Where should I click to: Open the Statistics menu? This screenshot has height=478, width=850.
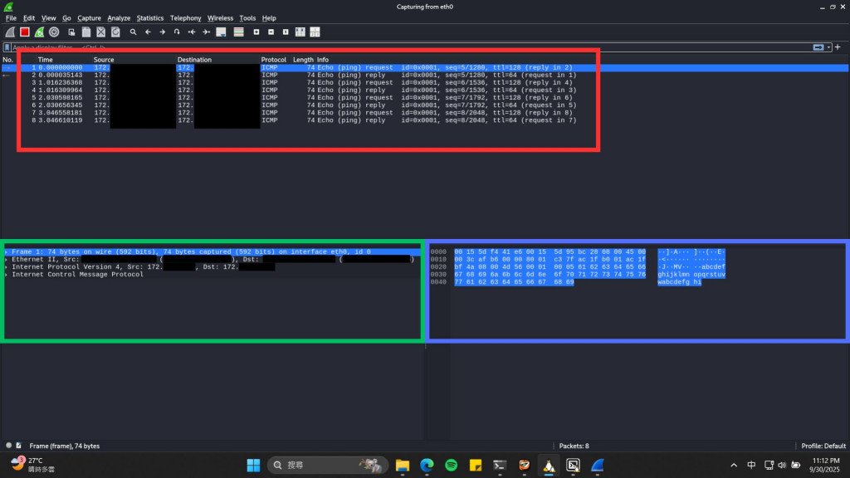pyautogui.click(x=149, y=18)
